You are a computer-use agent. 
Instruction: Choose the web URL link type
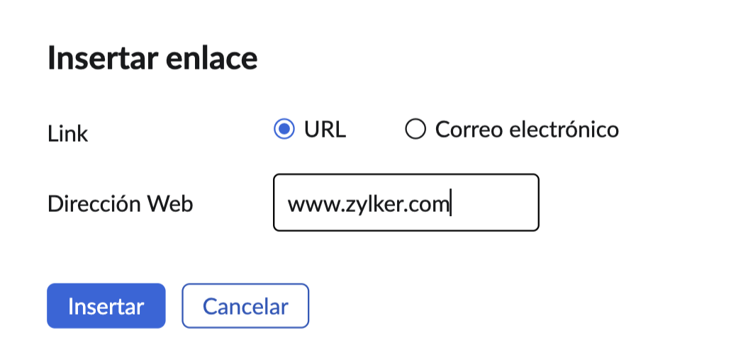point(284,130)
